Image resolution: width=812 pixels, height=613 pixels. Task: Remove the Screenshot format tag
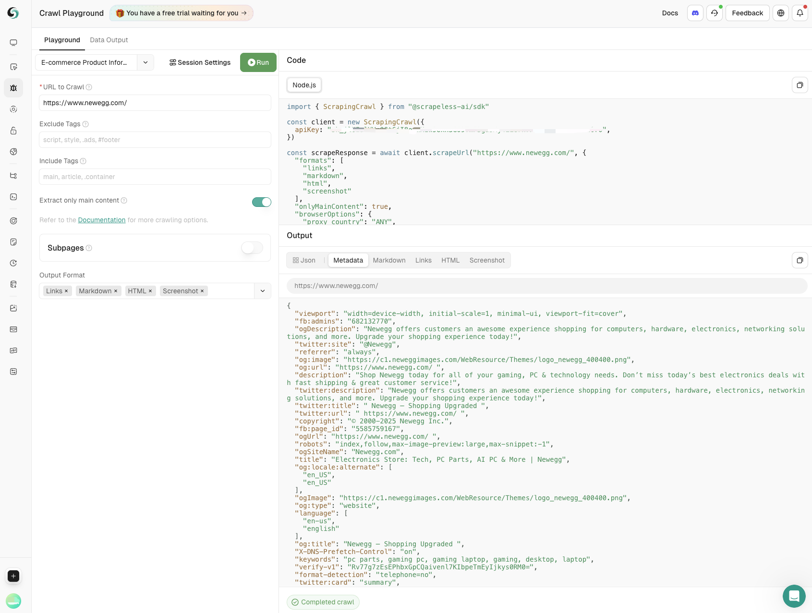[202, 291]
